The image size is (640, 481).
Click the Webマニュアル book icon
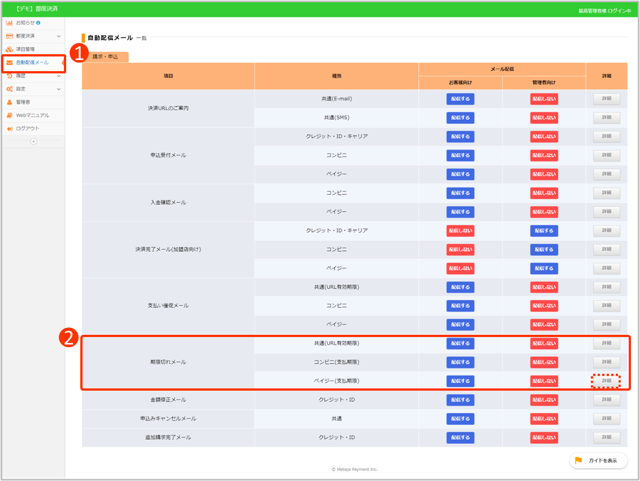[x=10, y=115]
